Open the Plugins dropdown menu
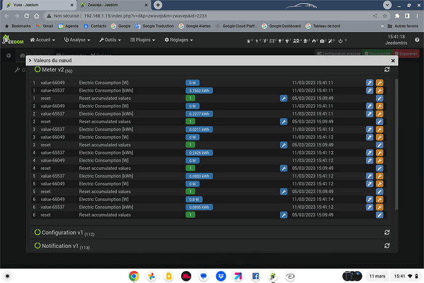The width and height of the screenshot is (424, 283). 143,40
